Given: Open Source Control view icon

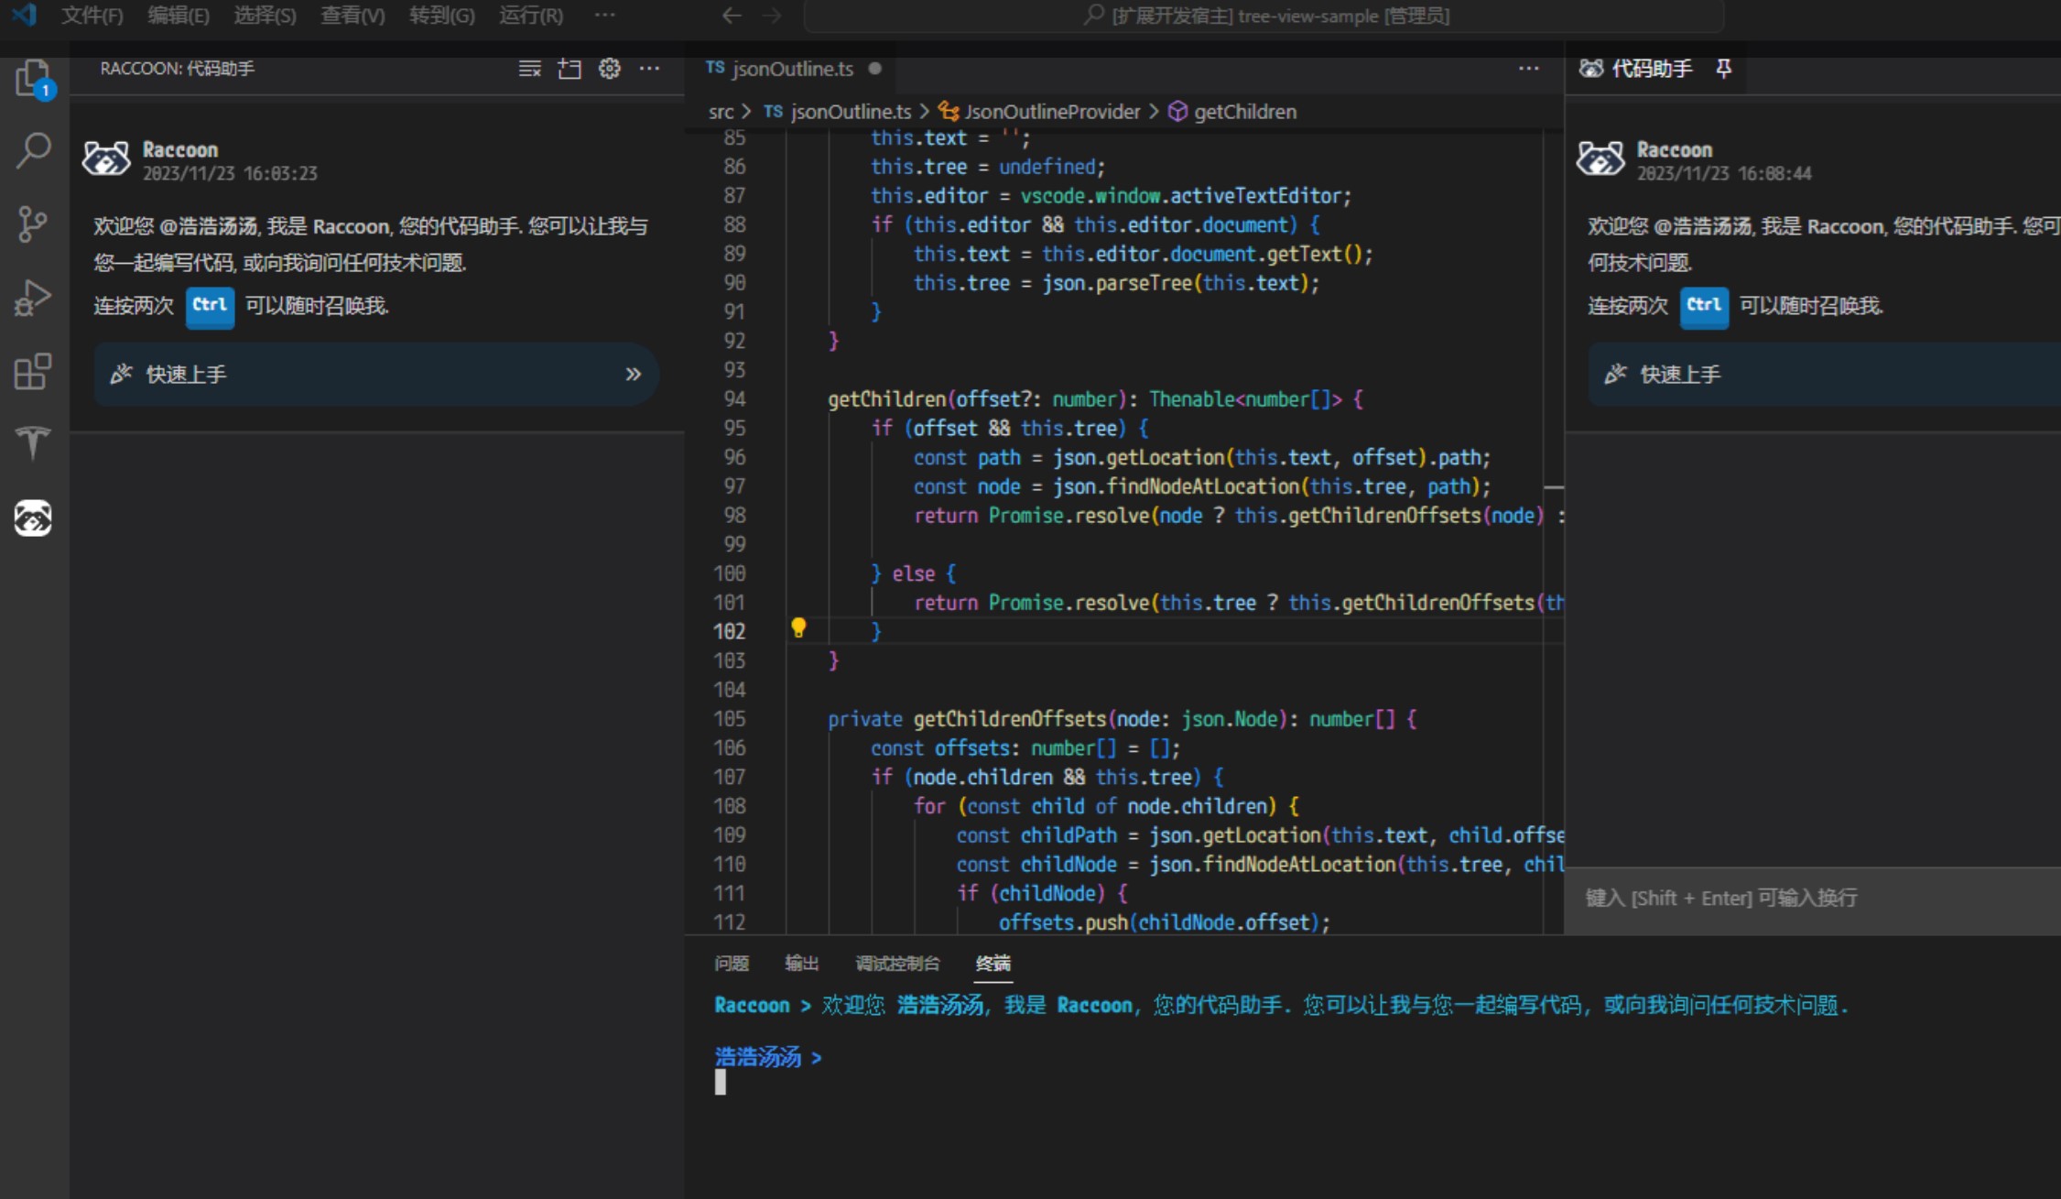Looking at the screenshot, I should pos(33,223).
